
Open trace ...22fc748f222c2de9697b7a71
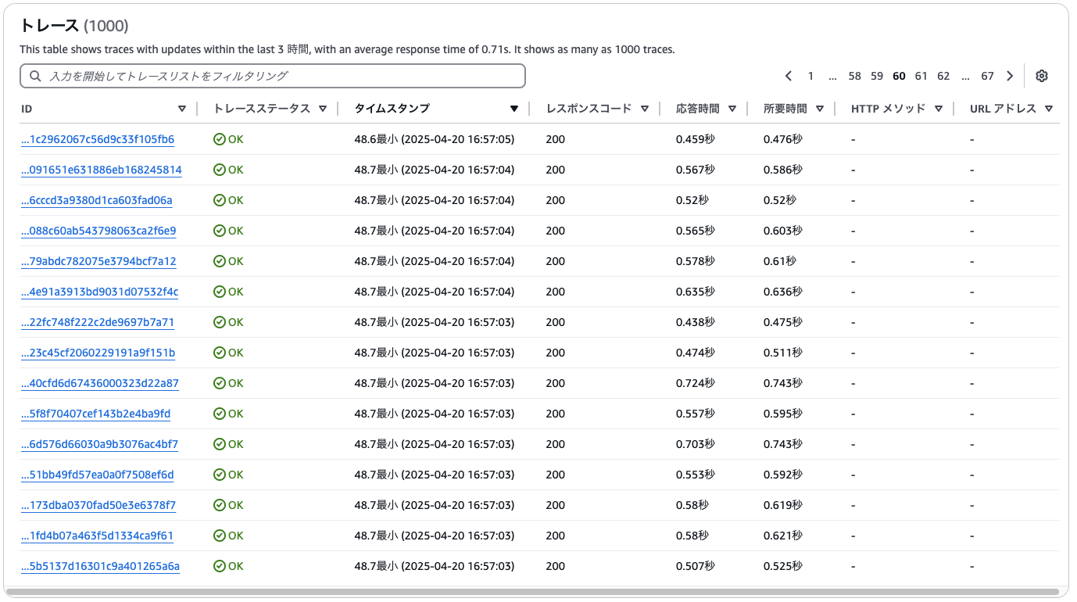coord(98,322)
